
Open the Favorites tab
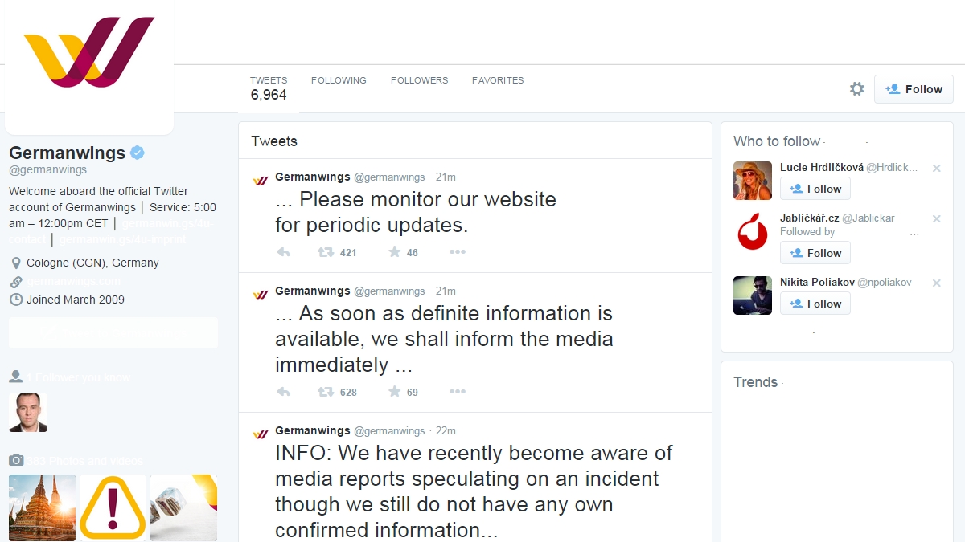point(498,80)
